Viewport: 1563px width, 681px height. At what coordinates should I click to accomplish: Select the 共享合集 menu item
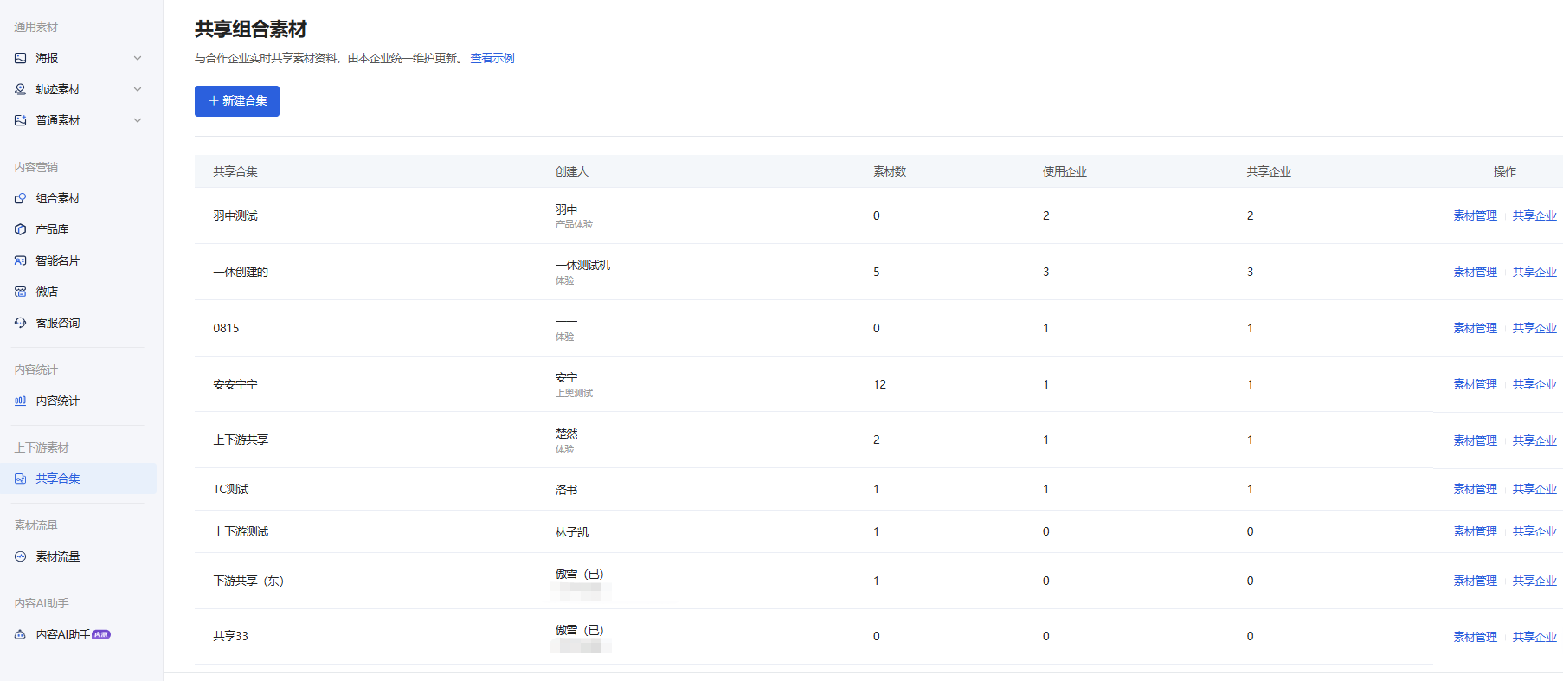pos(78,479)
